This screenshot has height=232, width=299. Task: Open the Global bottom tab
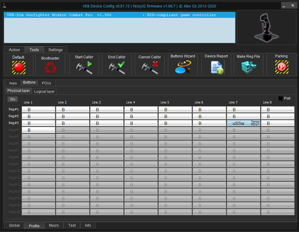14,225
